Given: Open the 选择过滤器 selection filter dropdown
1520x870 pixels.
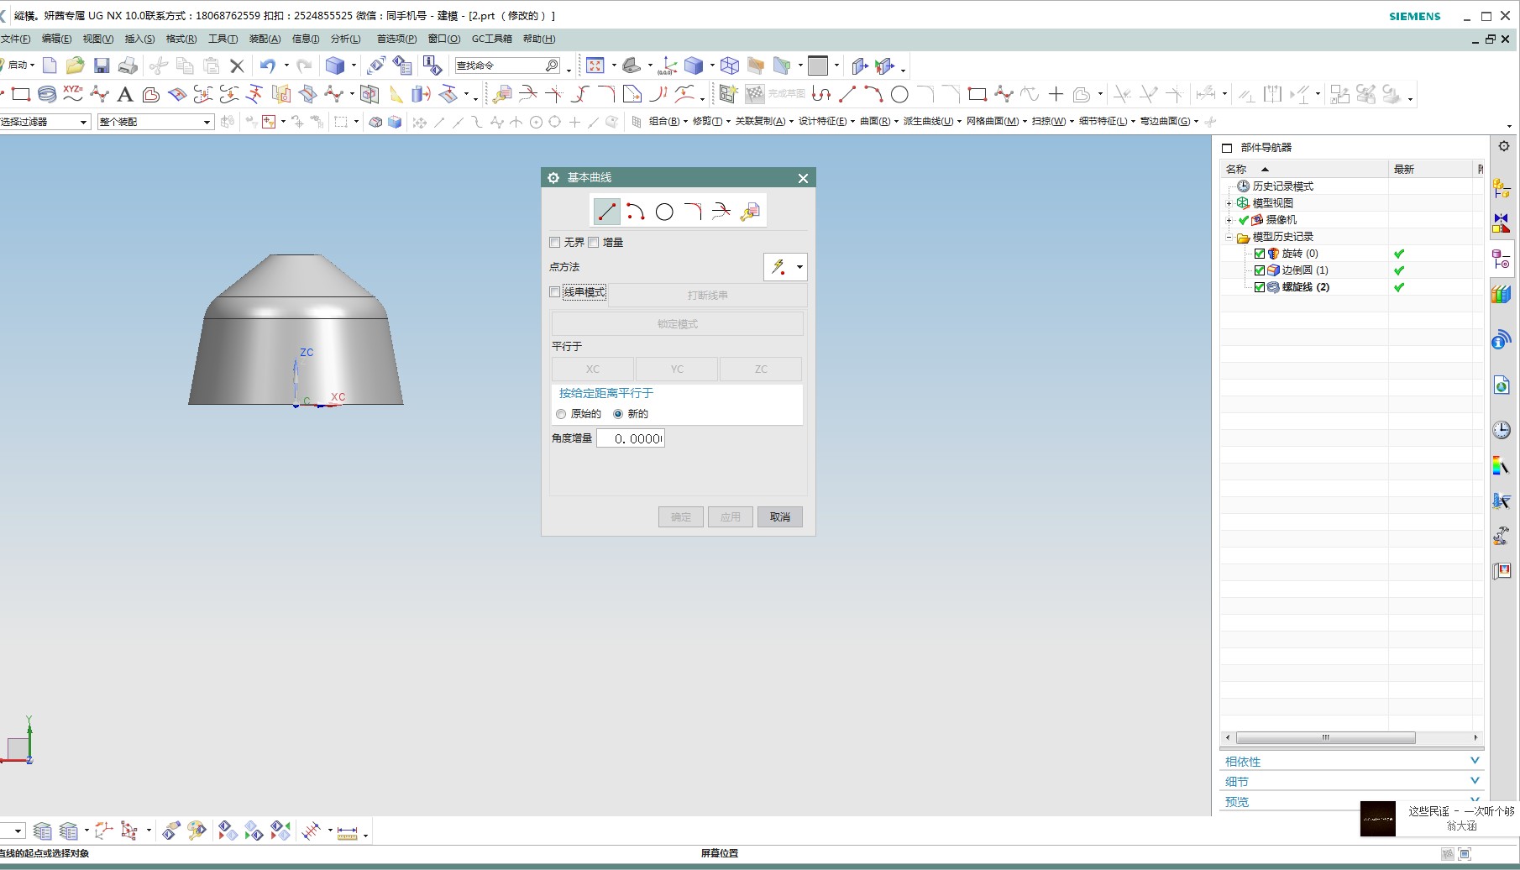Looking at the screenshot, I should [45, 122].
